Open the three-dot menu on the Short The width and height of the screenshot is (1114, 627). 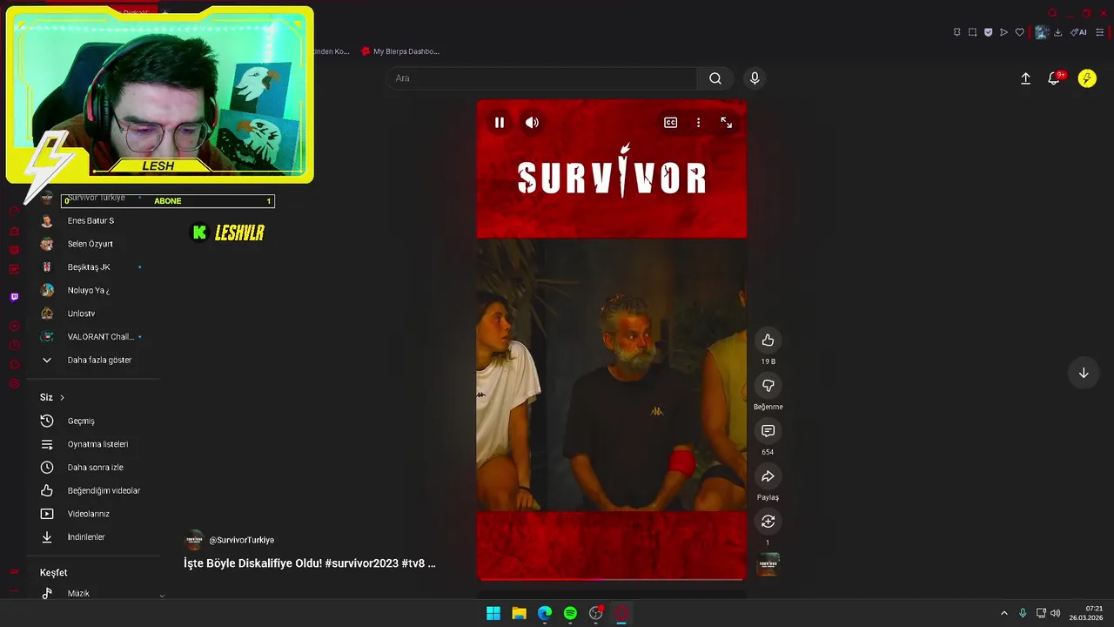(698, 123)
